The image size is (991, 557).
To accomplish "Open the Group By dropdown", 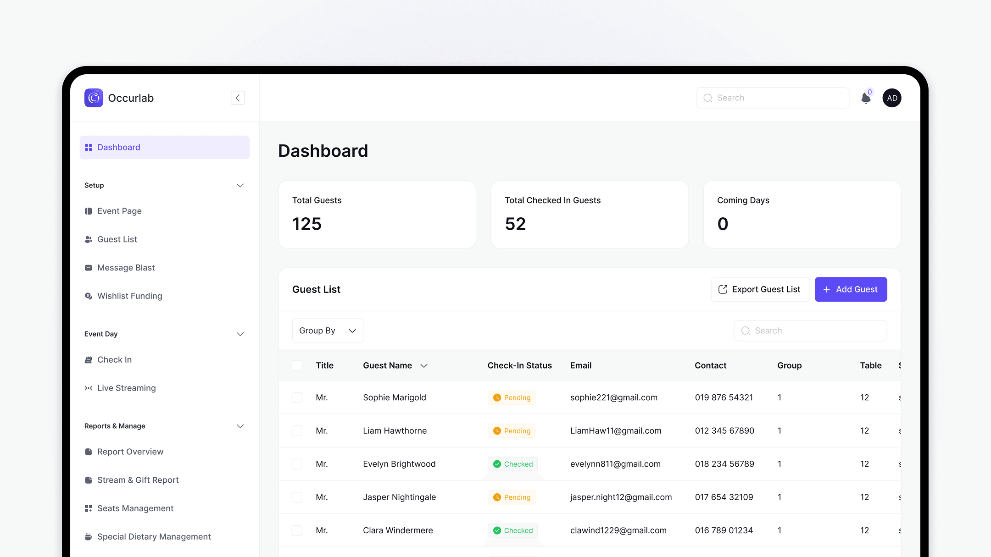I will [328, 331].
